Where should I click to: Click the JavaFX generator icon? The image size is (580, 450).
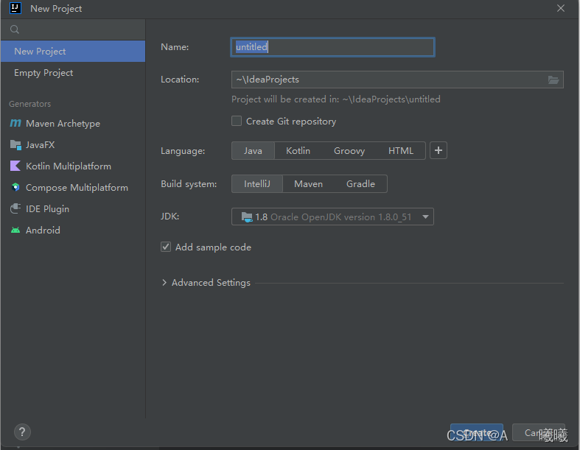15,144
